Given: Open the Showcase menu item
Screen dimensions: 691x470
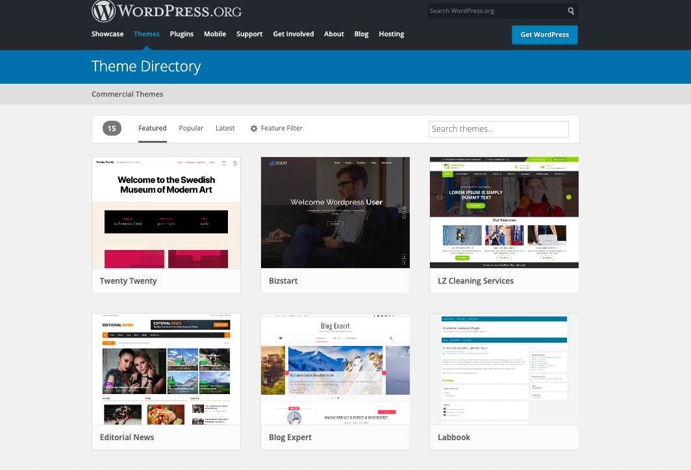Looking at the screenshot, I should point(108,34).
